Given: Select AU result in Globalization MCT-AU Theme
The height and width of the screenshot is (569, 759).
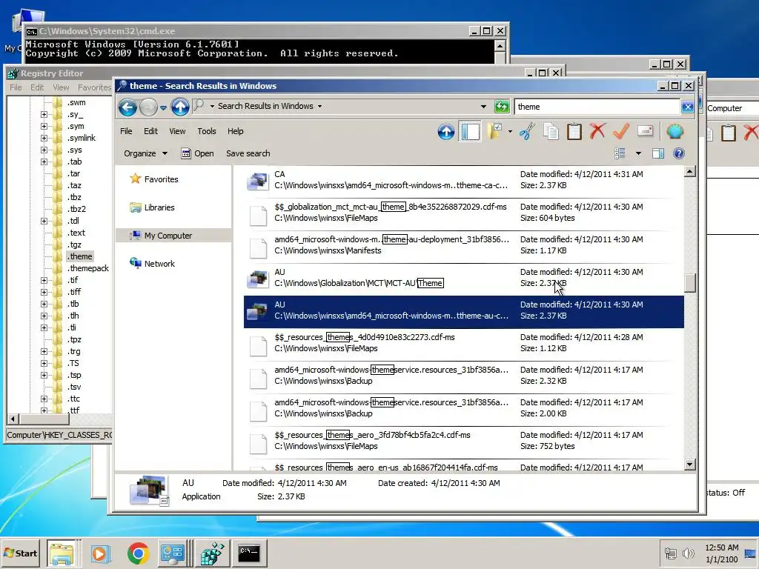Looking at the screenshot, I should coord(464,278).
